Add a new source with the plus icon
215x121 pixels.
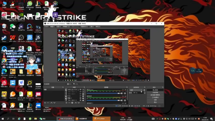point(66,103)
